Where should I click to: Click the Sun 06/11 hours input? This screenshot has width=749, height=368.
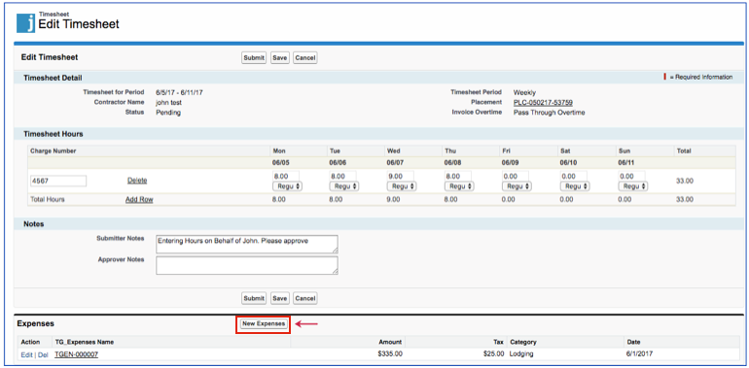(631, 176)
